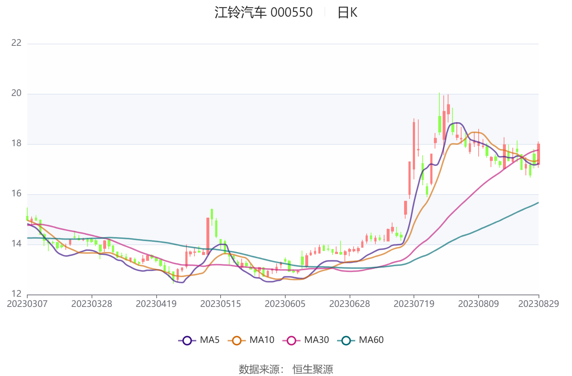
Task: Click the 18 price axis label
Action: coord(16,143)
